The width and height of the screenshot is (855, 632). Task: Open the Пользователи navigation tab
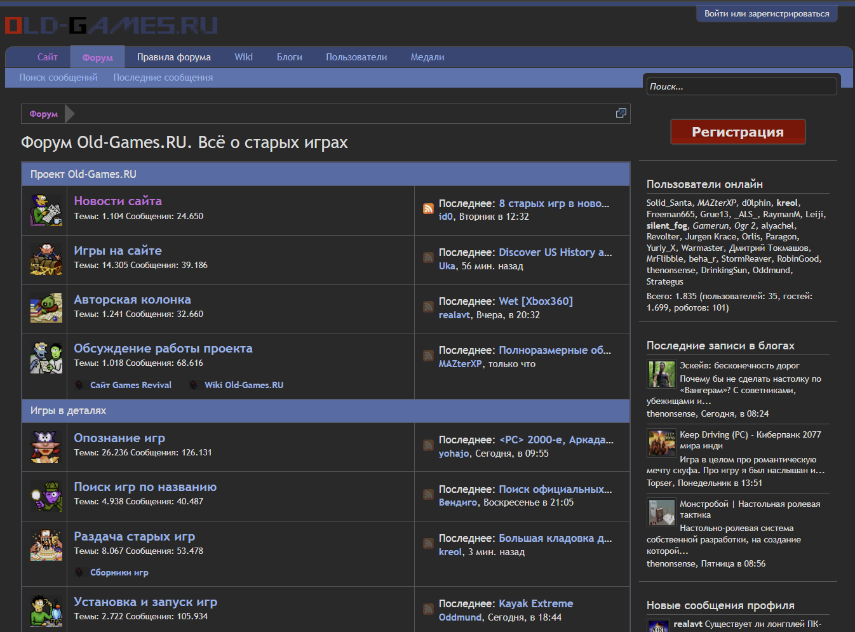tap(356, 57)
